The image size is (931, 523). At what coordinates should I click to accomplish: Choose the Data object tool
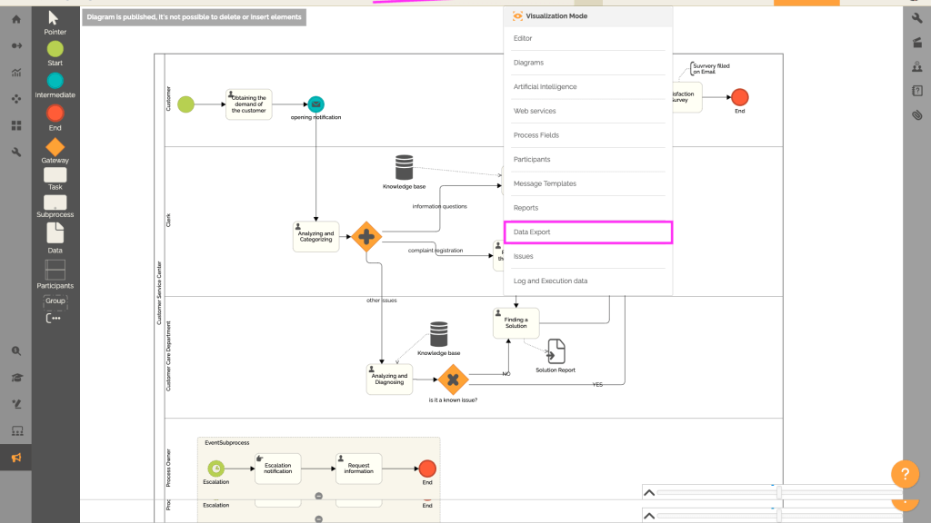[x=55, y=234]
